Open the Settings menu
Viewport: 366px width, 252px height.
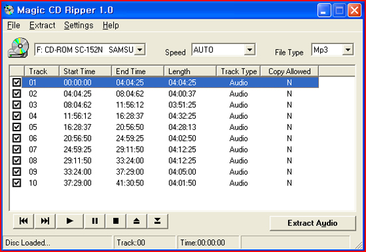coord(79,25)
